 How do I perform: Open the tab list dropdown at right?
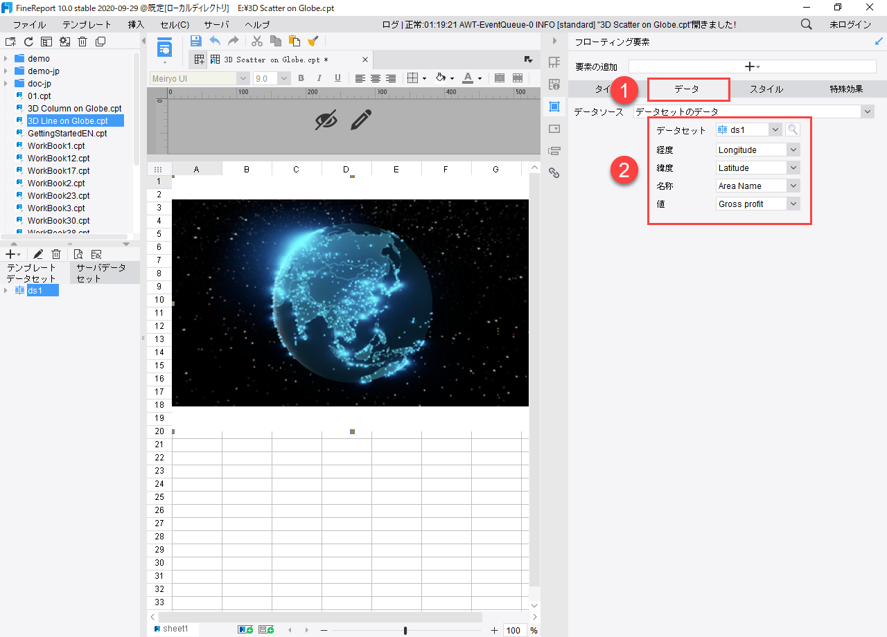point(528,60)
